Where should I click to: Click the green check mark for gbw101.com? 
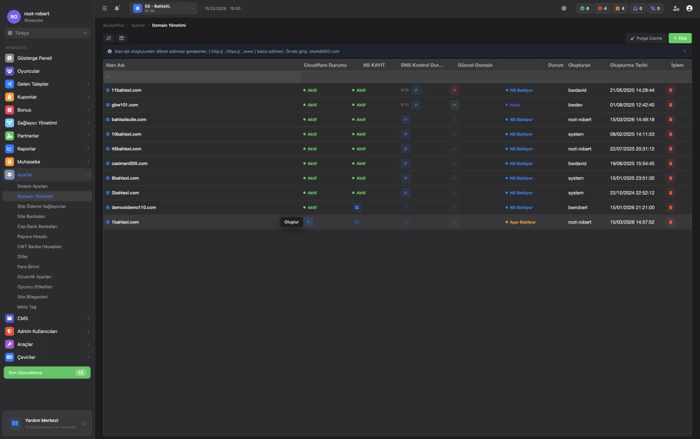click(x=454, y=104)
